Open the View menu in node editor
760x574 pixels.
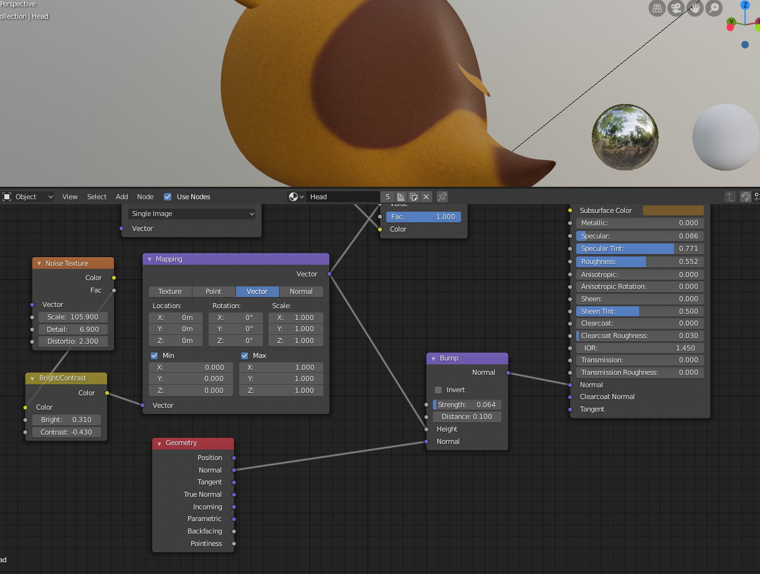[x=70, y=197]
